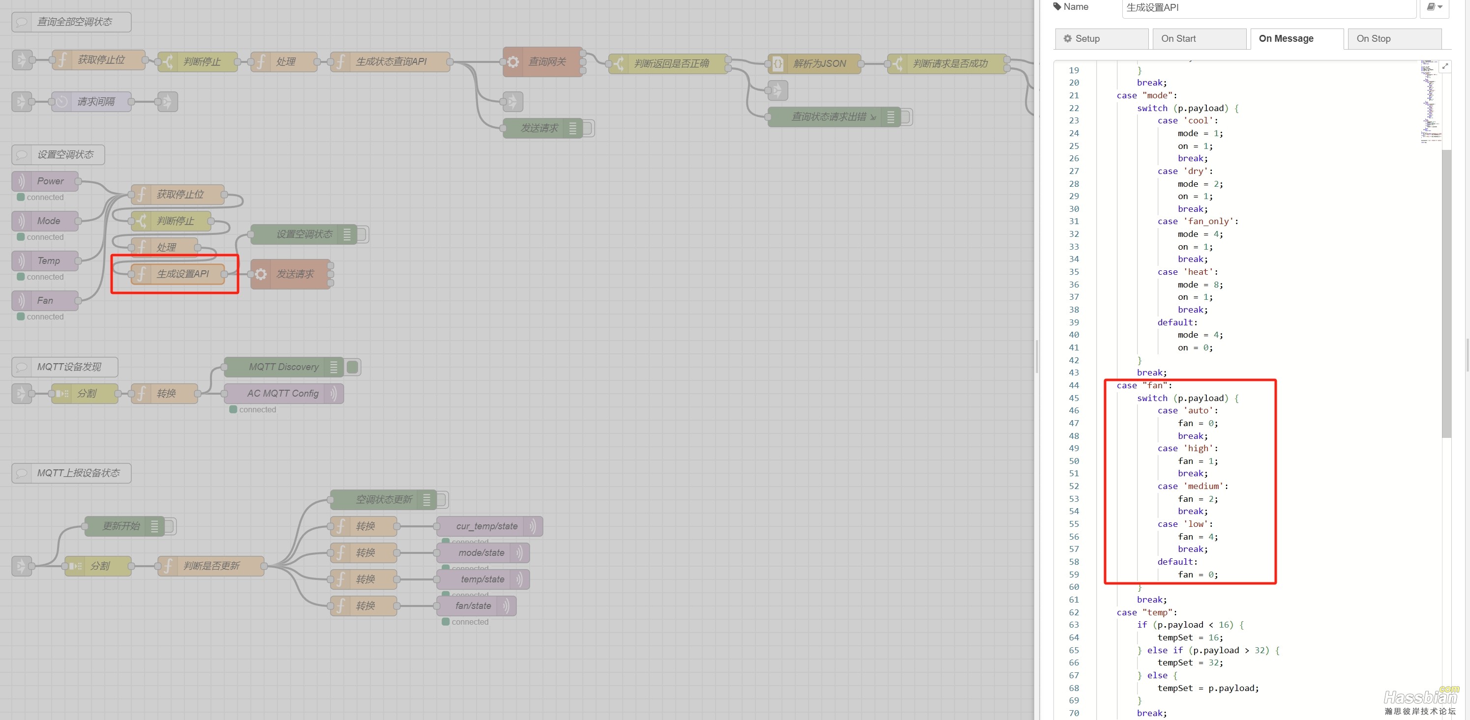Select the 判断是否更新 function node
The width and height of the screenshot is (1470, 720).
click(x=211, y=566)
